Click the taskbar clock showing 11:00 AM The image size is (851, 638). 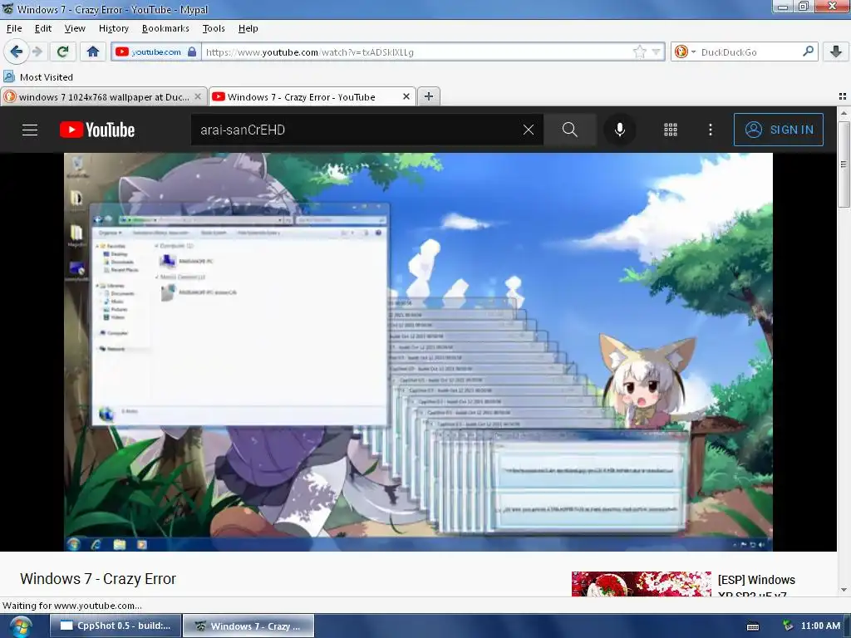click(x=820, y=626)
